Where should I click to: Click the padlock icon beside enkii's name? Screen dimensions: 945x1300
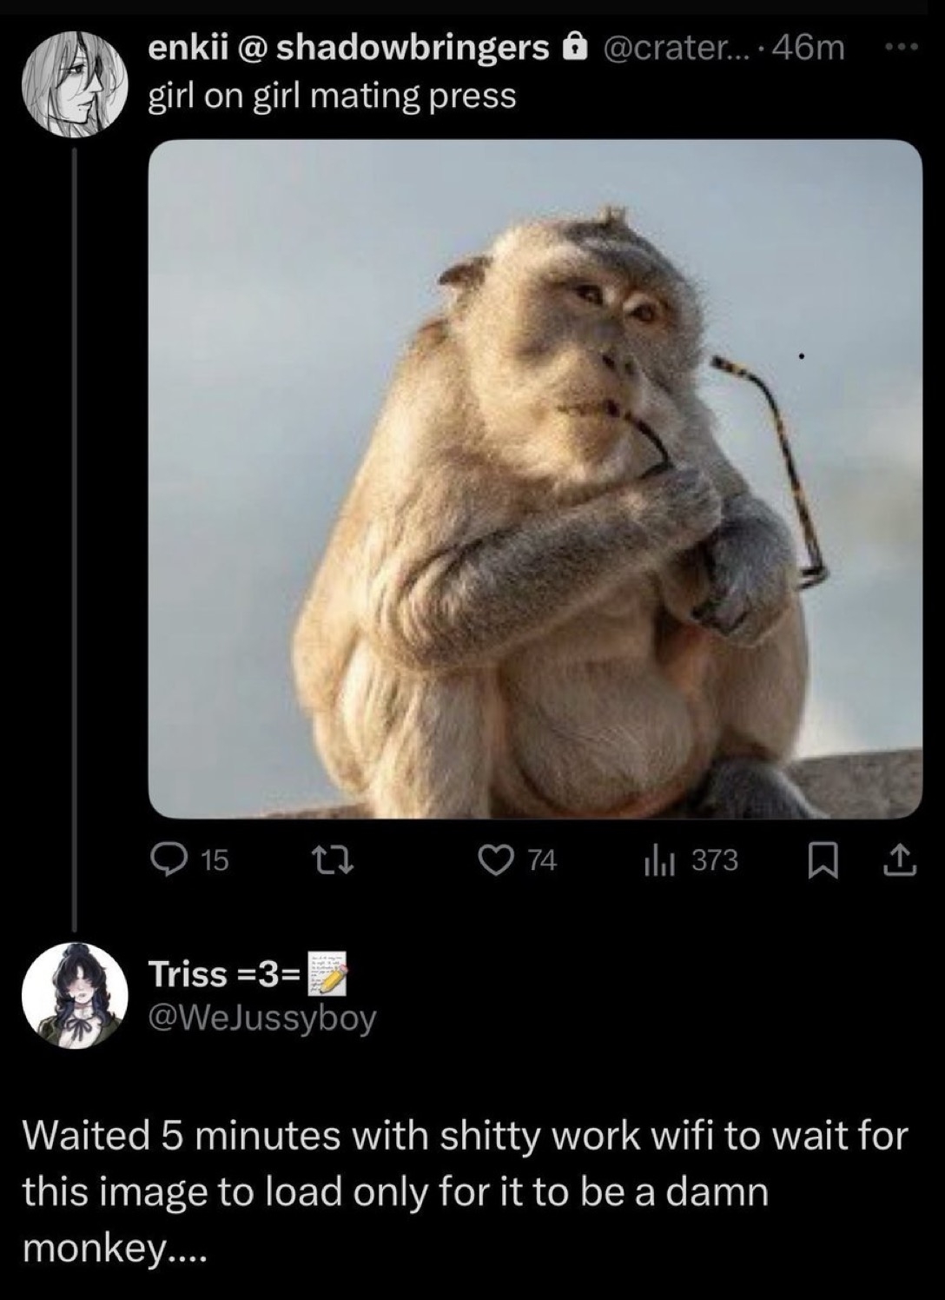point(574,49)
